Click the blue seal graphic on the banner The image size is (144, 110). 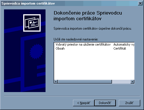[36, 51]
